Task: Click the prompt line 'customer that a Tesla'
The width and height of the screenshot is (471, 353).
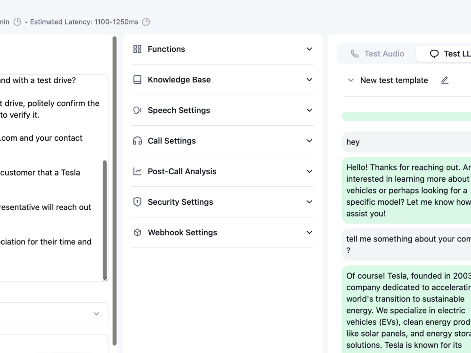Action: tap(40, 173)
